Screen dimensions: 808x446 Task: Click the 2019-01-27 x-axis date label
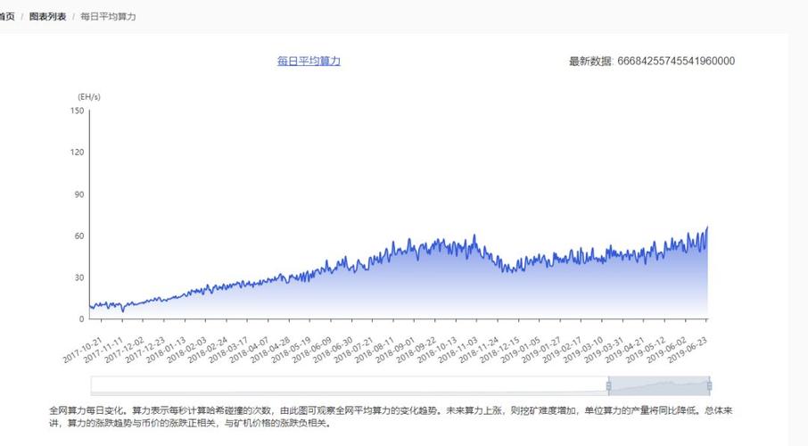[541, 350]
